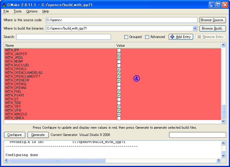Screen dimensions: 230x167
Task: Expand the build binaries path dropdown
Action: (195, 28)
